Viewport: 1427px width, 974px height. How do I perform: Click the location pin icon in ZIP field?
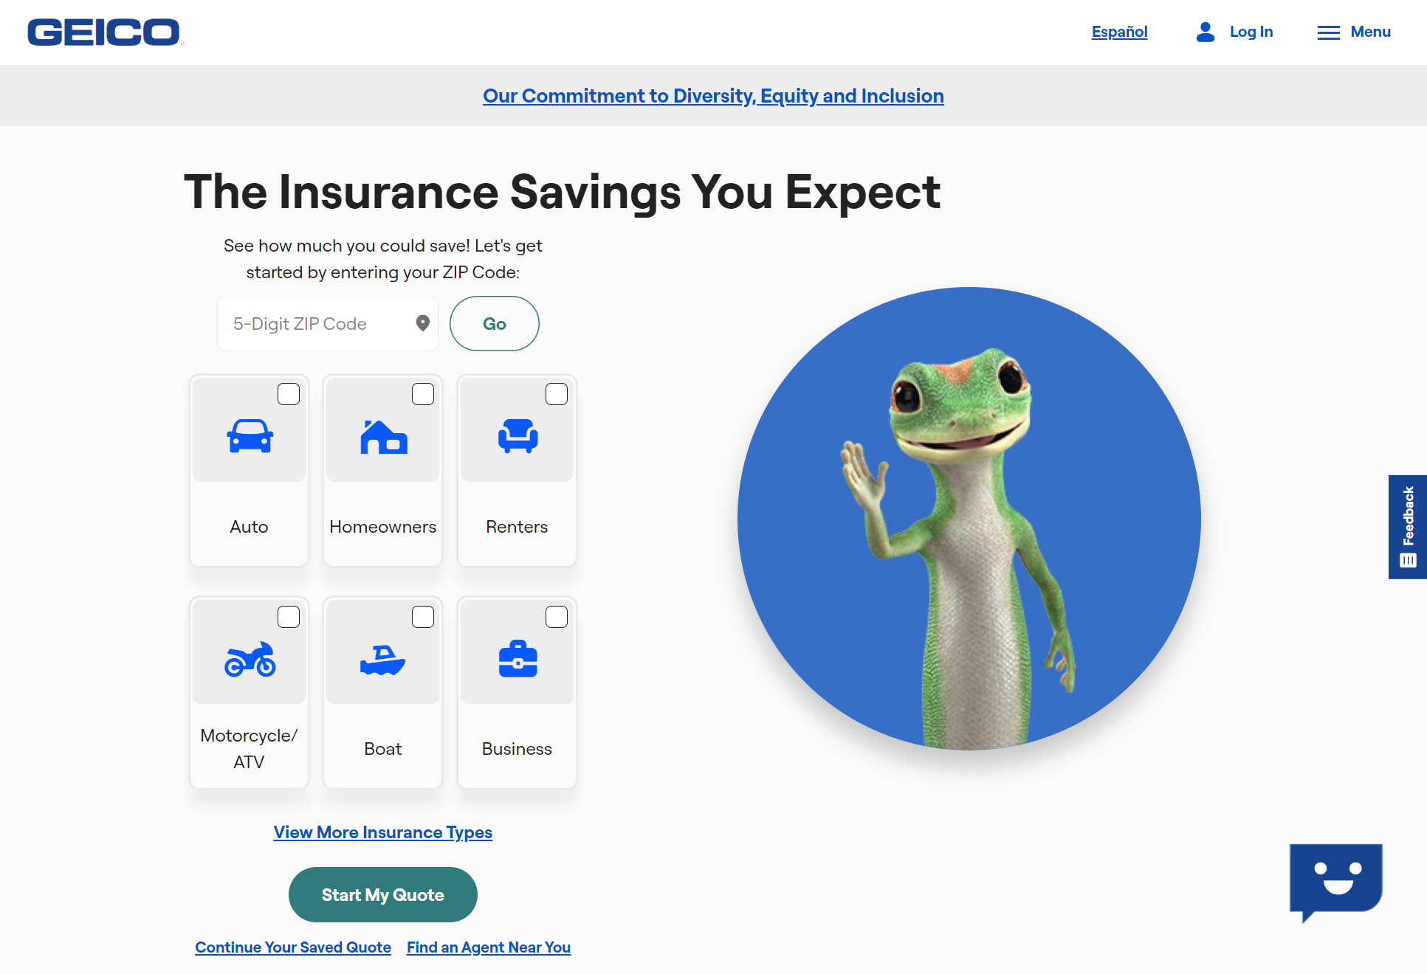[x=424, y=324]
